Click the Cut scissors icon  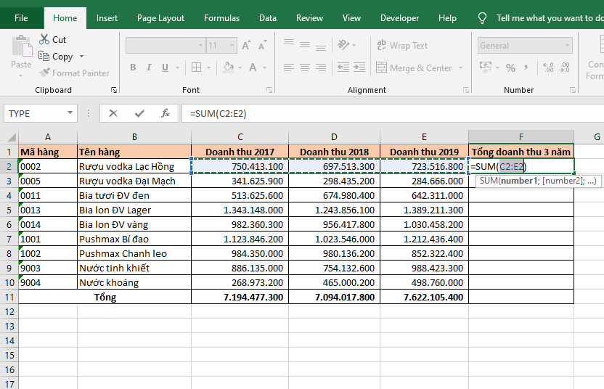click(x=45, y=40)
